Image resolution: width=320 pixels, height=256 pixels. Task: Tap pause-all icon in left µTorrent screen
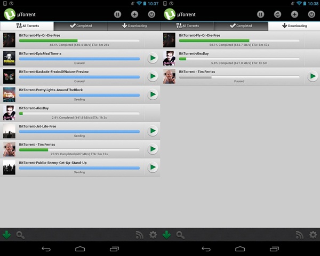[117, 14]
